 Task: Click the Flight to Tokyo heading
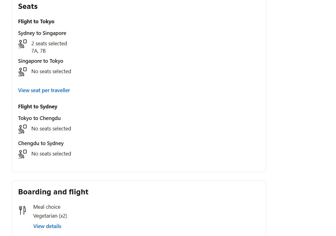tap(36, 21)
